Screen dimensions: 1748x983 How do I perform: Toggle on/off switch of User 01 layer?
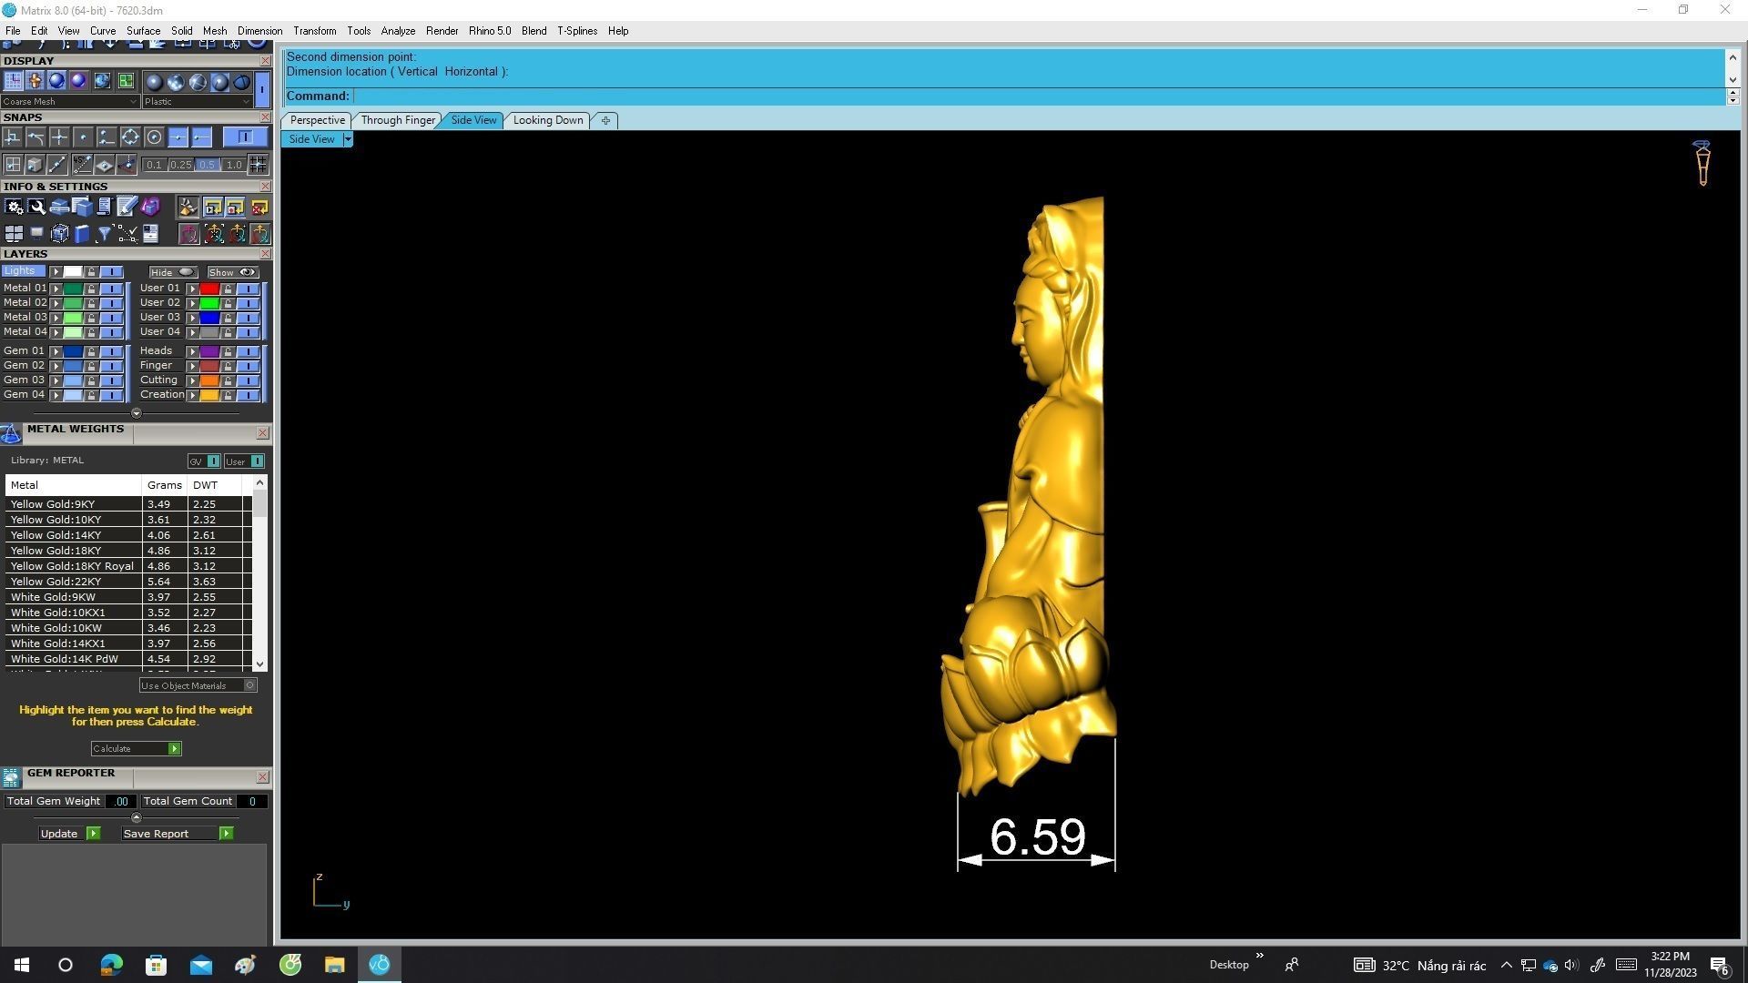tap(248, 289)
